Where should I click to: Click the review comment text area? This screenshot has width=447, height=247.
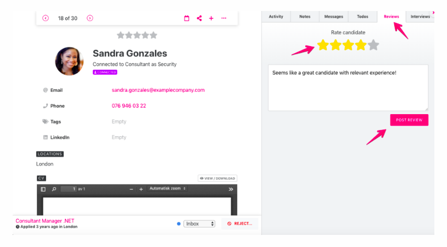point(348,88)
